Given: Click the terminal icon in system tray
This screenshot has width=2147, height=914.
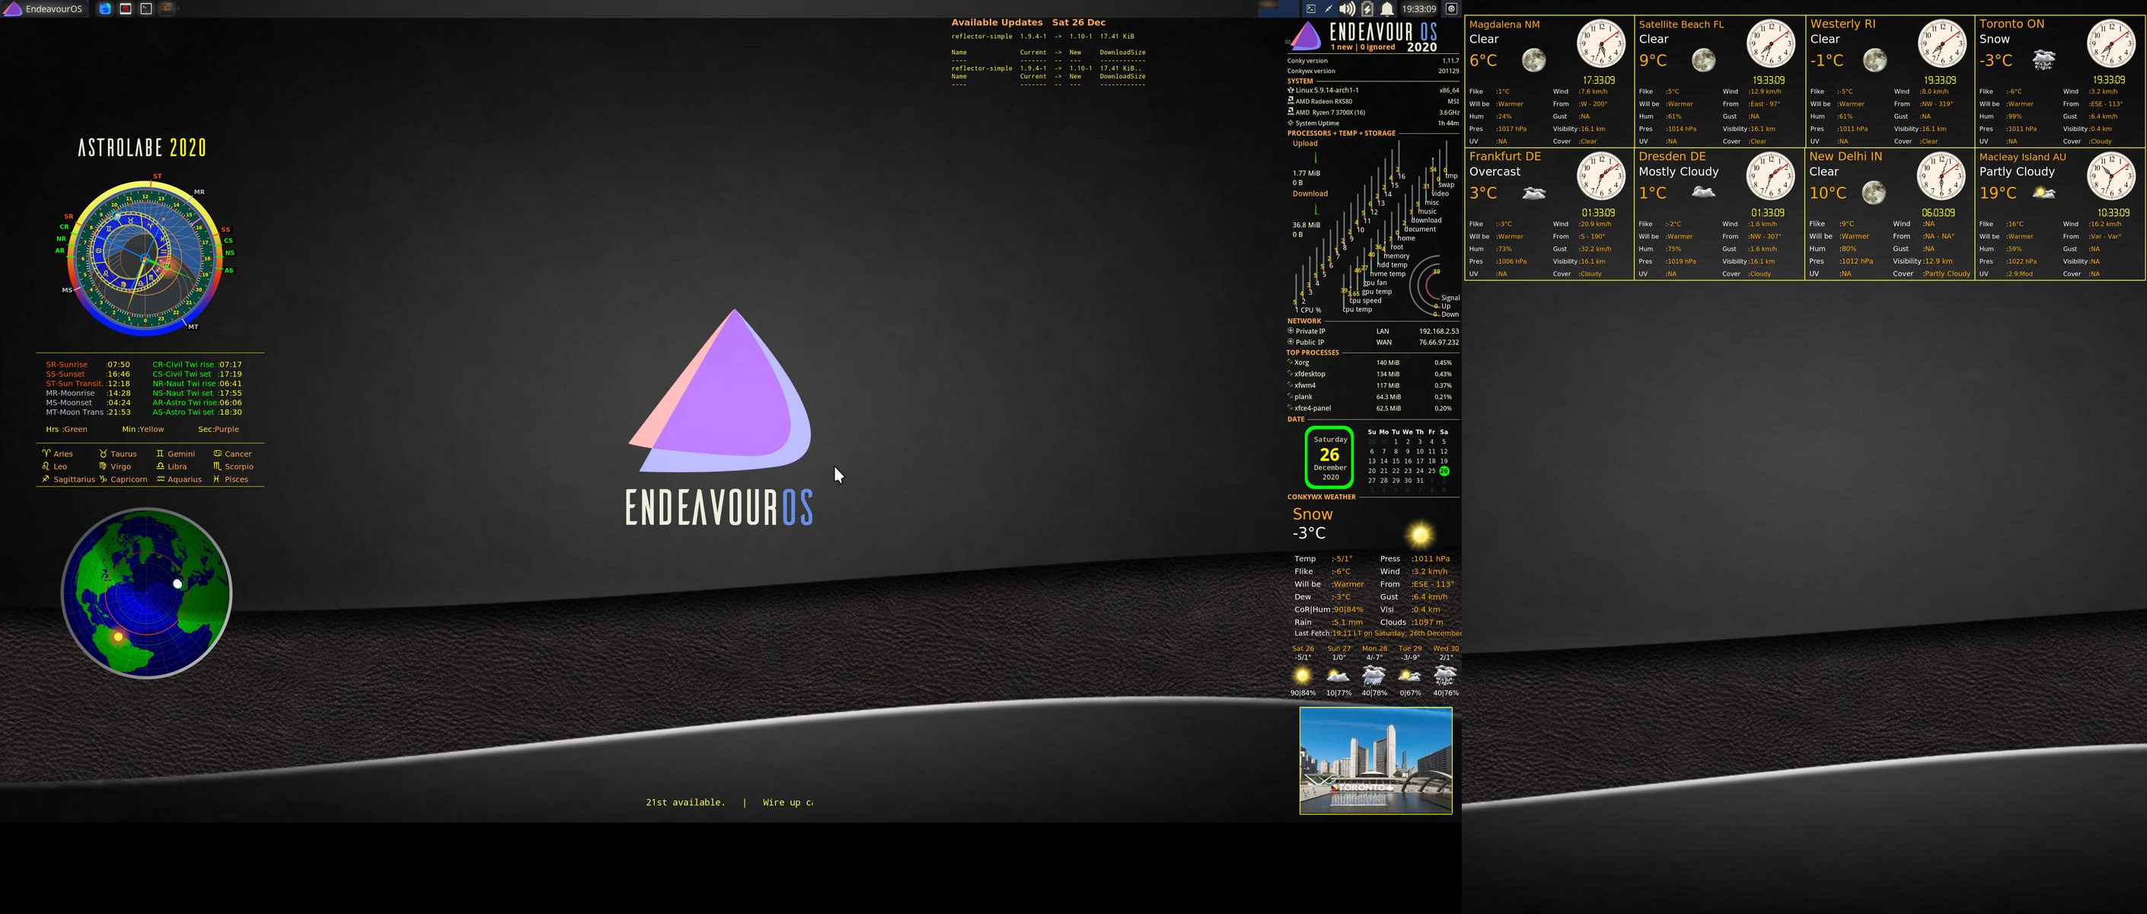Looking at the screenshot, I should 1310,9.
